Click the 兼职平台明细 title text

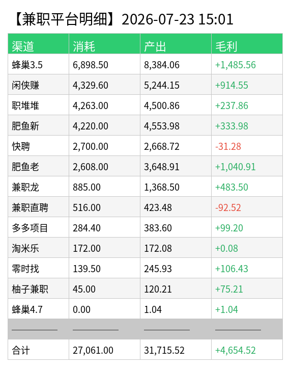(65, 19)
